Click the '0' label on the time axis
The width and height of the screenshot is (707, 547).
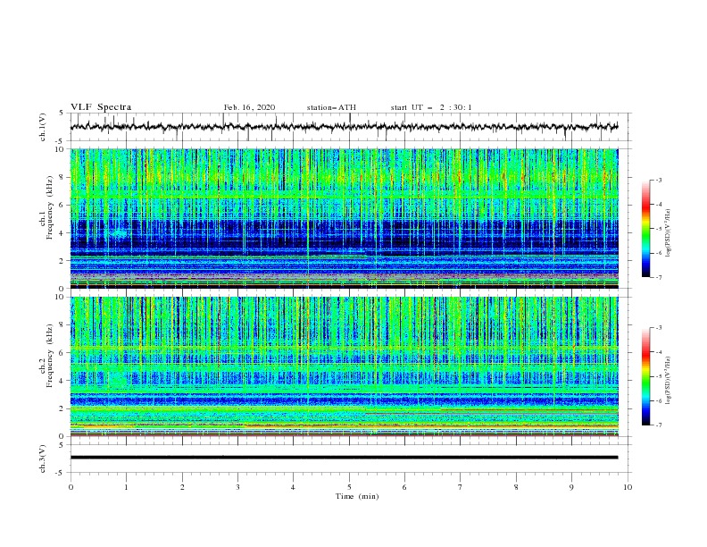[71, 487]
